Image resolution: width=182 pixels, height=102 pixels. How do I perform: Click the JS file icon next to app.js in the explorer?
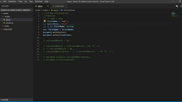[x=4, y=20]
